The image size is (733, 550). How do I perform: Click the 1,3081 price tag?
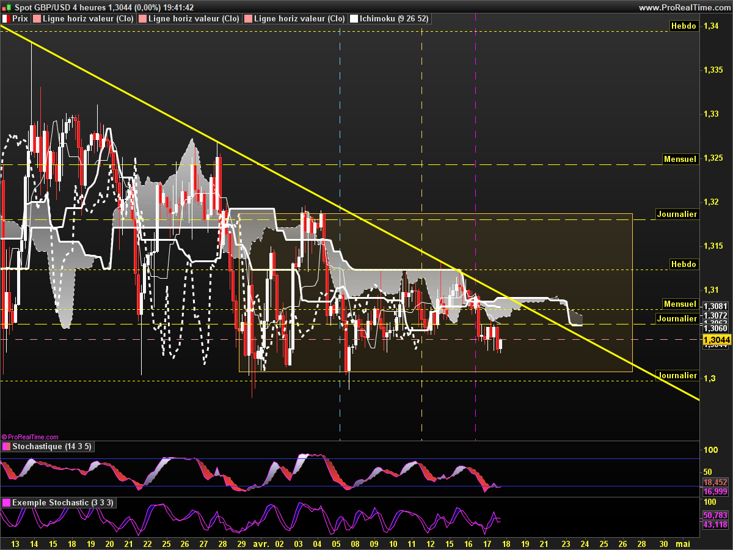[x=715, y=306]
